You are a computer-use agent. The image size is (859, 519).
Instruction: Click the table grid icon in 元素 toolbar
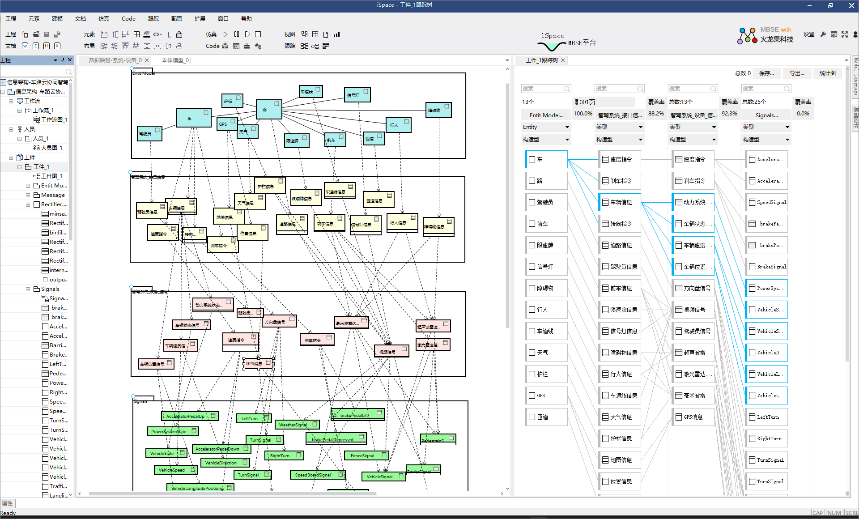tap(136, 34)
